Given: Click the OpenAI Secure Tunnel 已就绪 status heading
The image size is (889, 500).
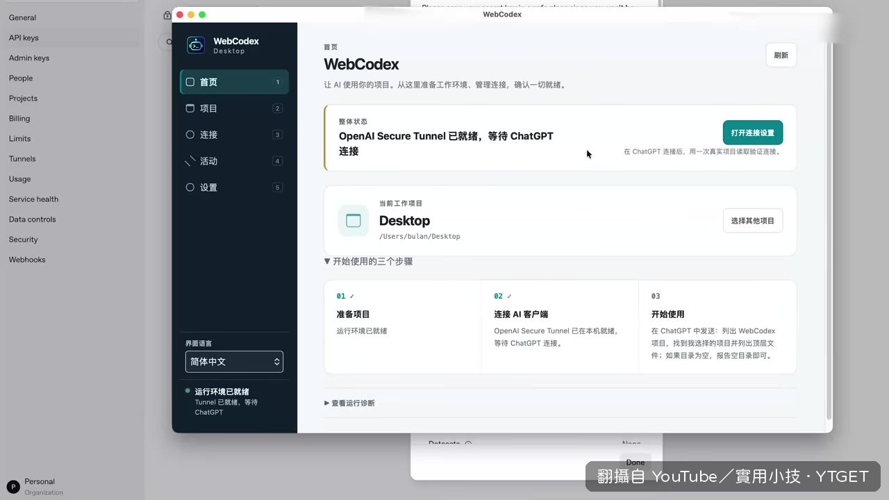Looking at the screenshot, I should click(446, 144).
